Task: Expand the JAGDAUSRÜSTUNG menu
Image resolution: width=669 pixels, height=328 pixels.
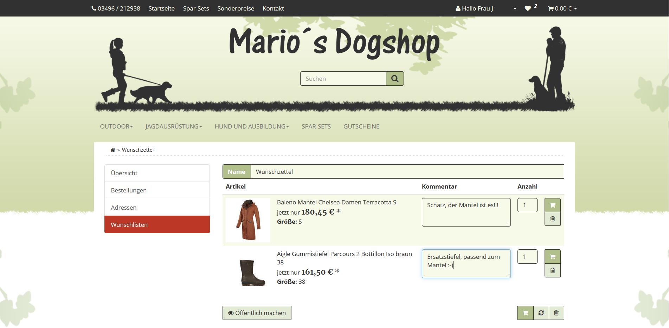Action: pyautogui.click(x=174, y=126)
